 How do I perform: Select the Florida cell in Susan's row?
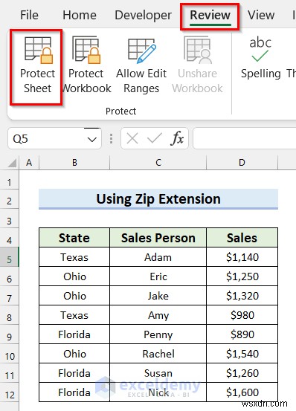point(74,373)
